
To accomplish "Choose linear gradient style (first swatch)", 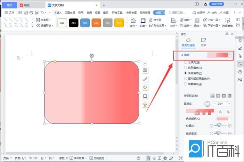I will coord(212,96).
